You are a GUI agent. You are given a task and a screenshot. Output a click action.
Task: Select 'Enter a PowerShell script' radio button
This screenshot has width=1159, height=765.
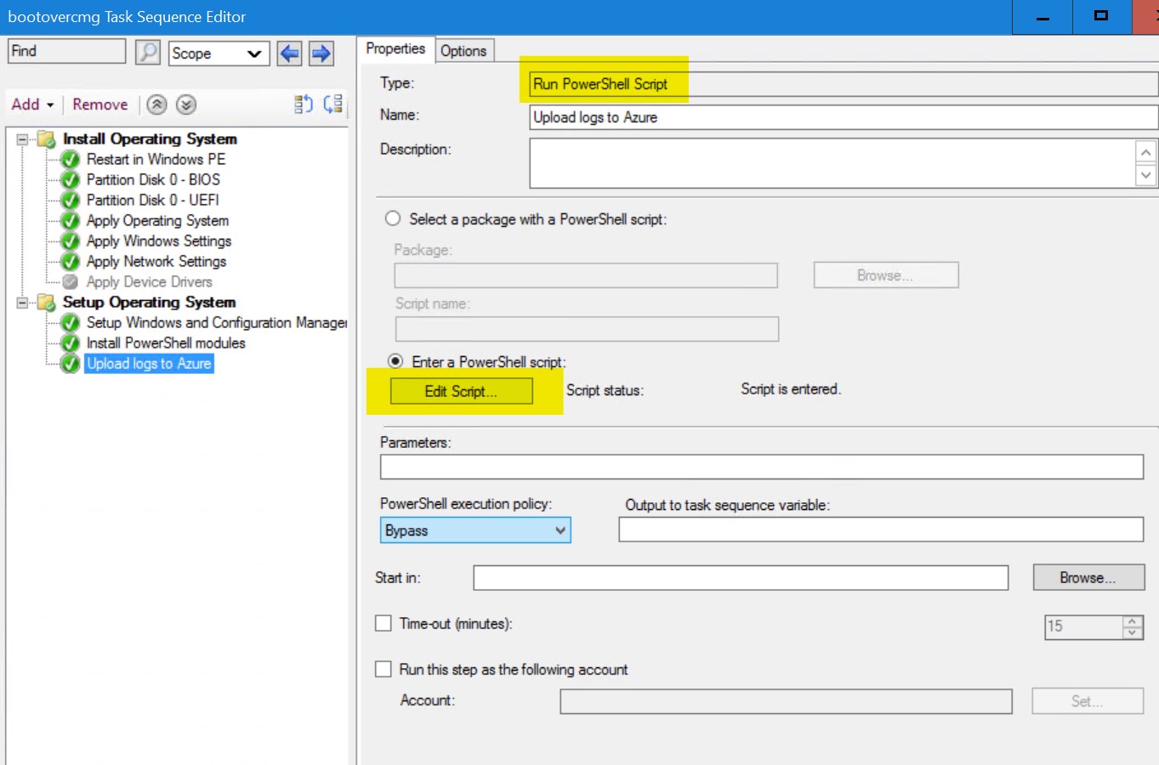click(x=395, y=361)
